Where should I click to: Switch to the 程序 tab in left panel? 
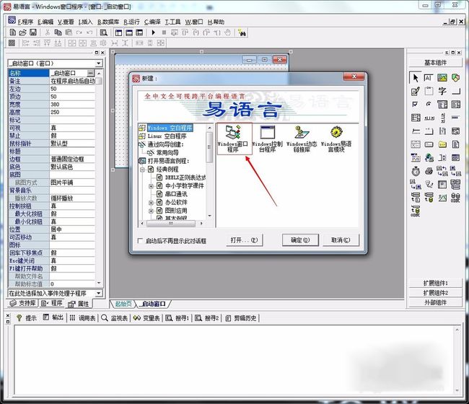52,303
